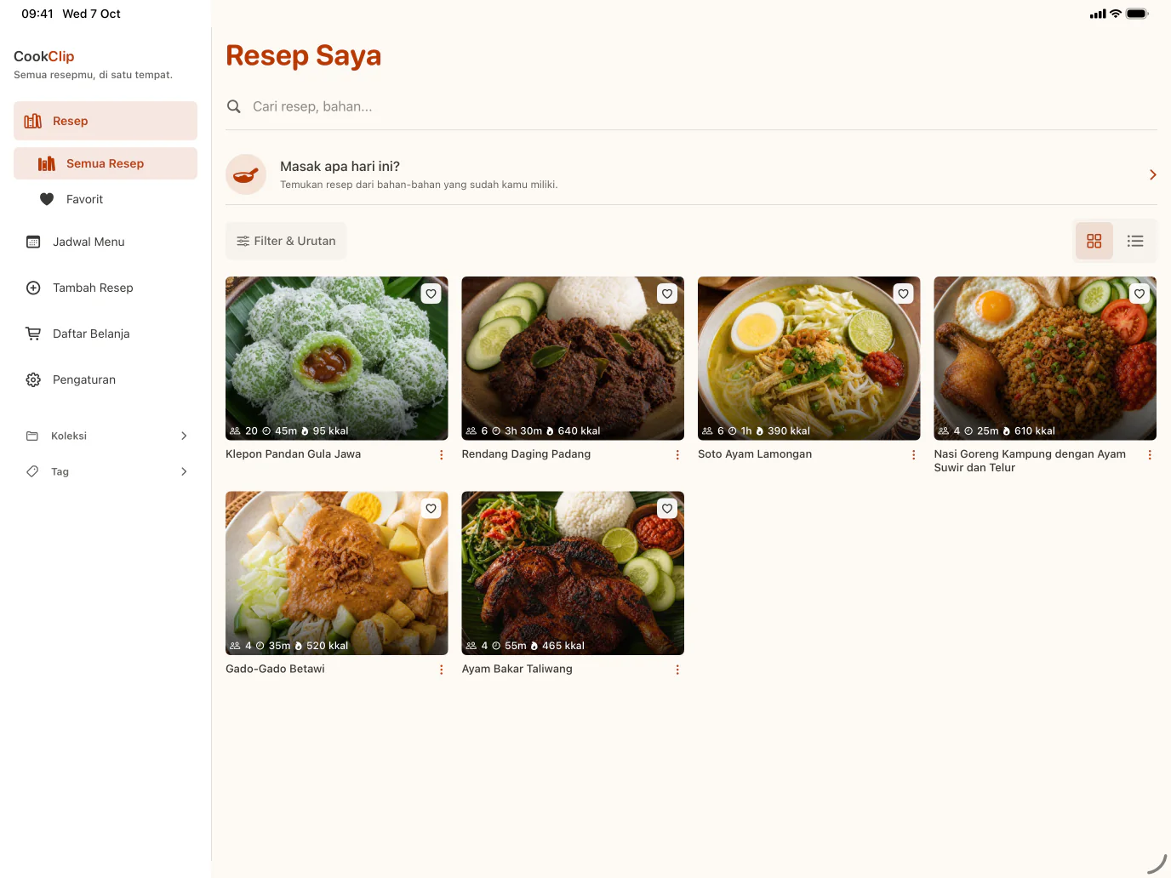This screenshot has width=1171, height=878.
Task: Click the Wi-Fi status icon
Action: pos(1116,14)
